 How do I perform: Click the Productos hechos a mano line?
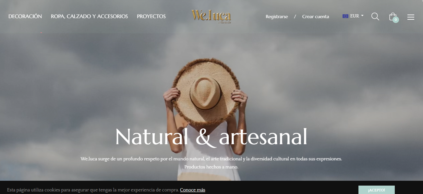pos(211,167)
